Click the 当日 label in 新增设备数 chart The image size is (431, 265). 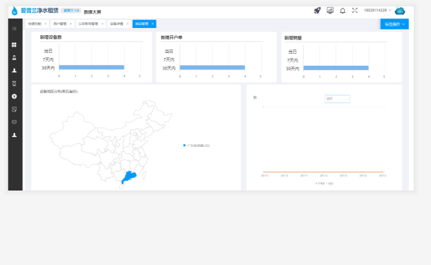(x=48, y=51)
